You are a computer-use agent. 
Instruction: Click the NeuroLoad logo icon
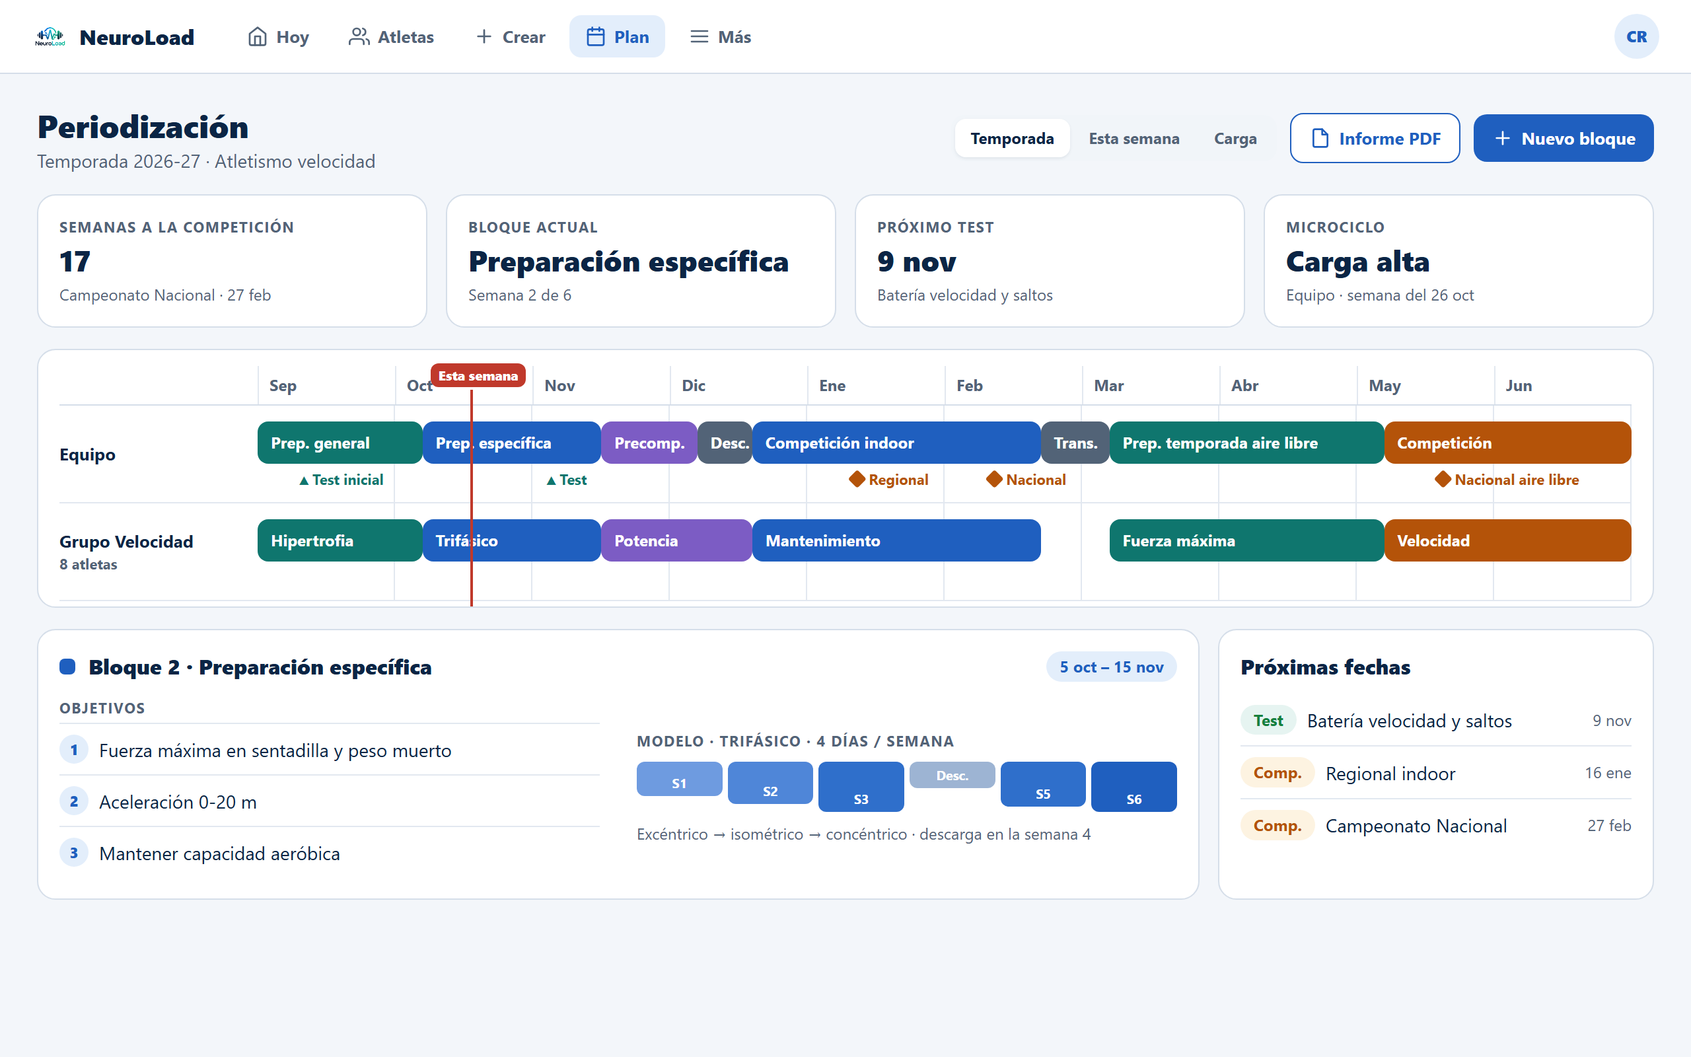[50, 37]
